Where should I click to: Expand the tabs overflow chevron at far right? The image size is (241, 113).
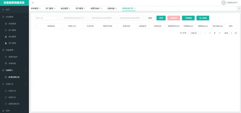tap(239, 9)
